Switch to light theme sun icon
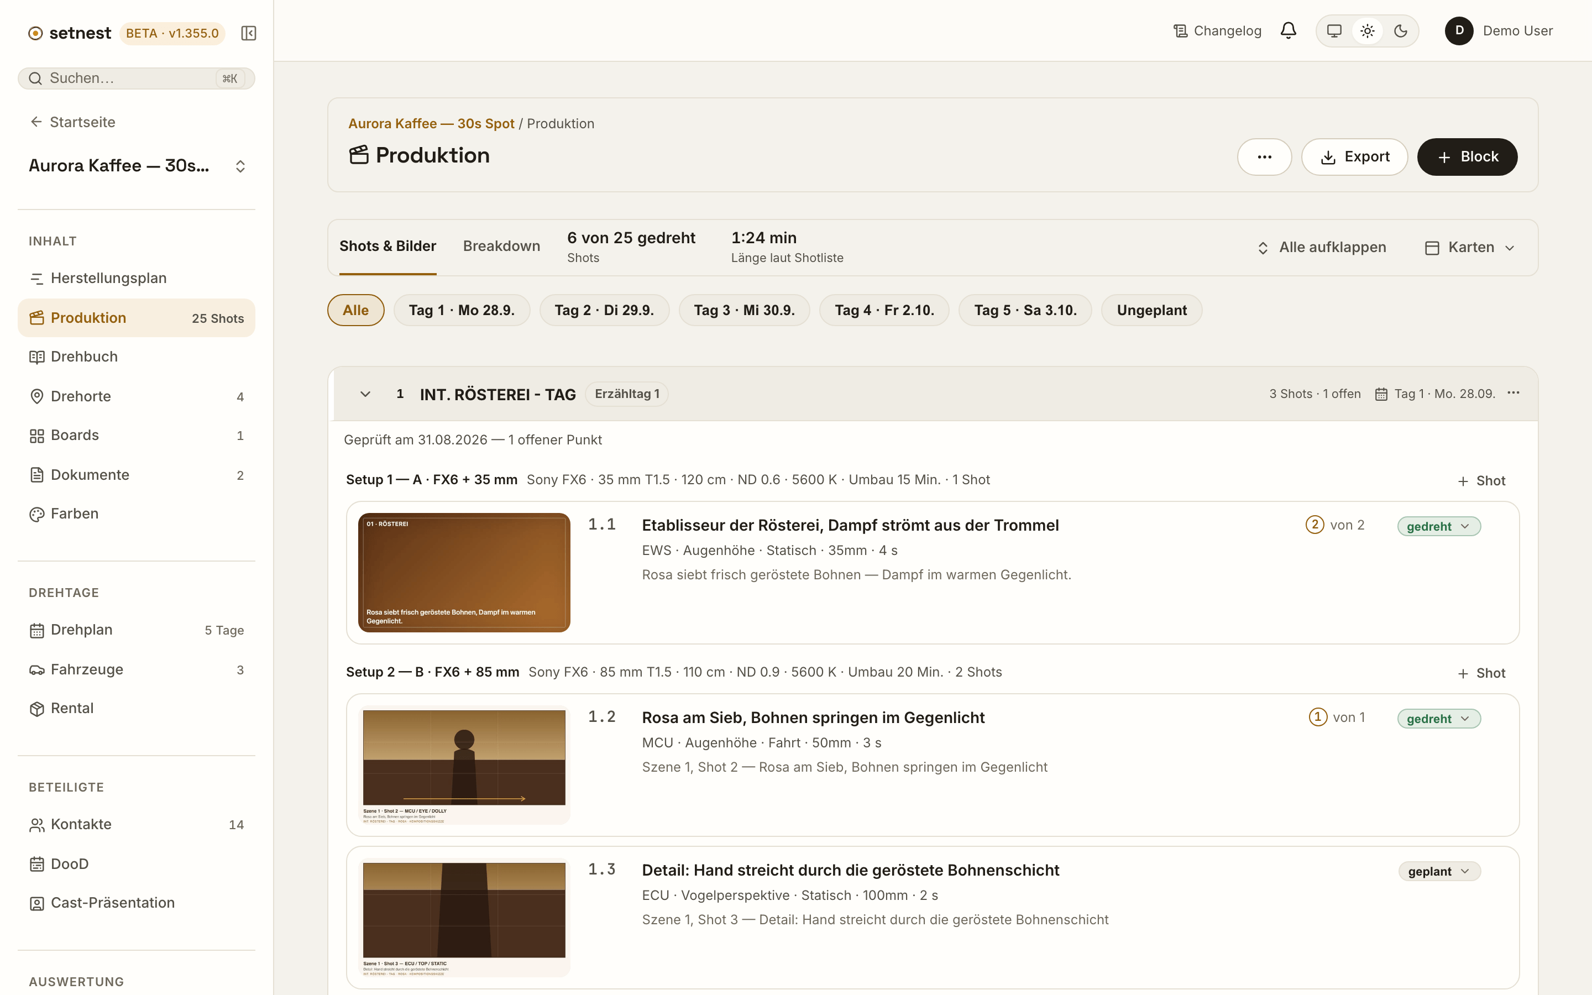The width and height of the screenshot is (1592, 995). tap(1367, 31)
